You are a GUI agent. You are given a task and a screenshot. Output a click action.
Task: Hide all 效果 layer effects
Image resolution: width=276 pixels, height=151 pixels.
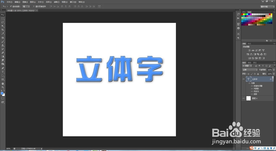250,83
